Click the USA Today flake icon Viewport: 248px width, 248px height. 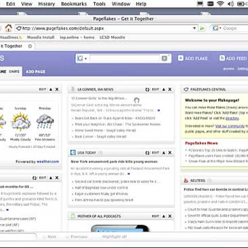(73, 152)
